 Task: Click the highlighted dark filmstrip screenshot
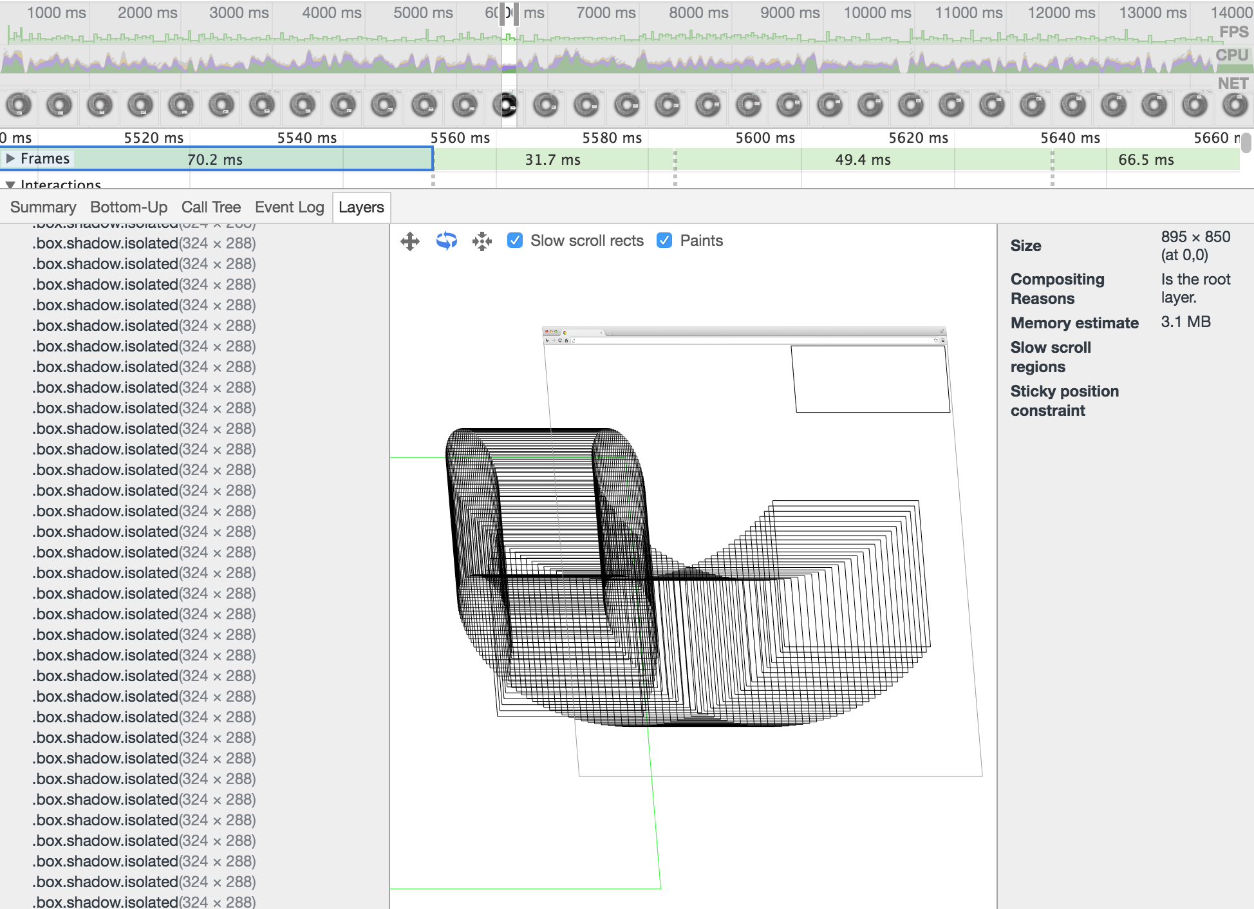coord(509,105)
